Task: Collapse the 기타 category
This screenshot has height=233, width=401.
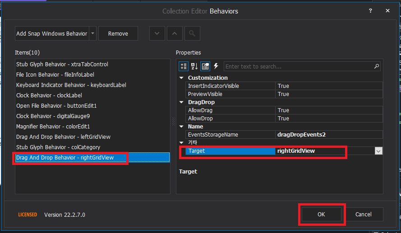Action: point(182,142)
